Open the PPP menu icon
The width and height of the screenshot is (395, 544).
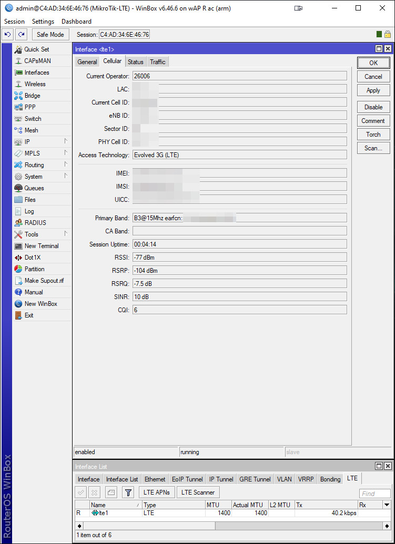point(18,107)
